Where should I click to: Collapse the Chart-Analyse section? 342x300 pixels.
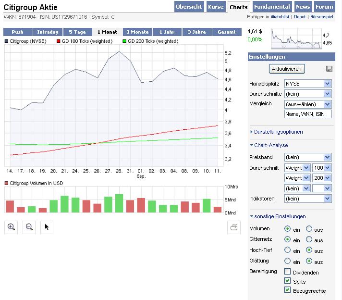[271, 145]
